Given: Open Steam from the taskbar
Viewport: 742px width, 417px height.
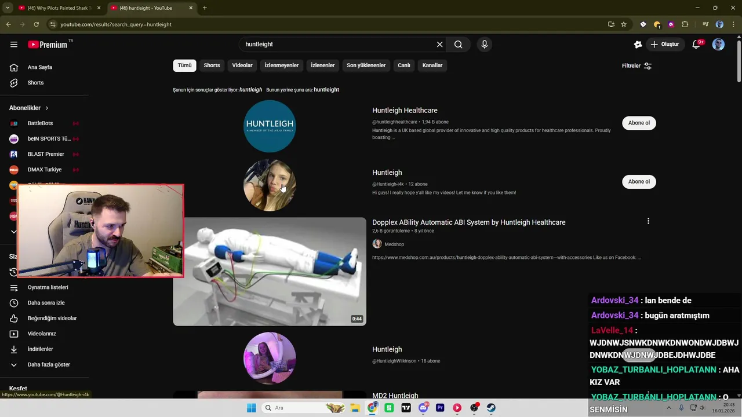Looking at the screenshot, I should [491, 408].
